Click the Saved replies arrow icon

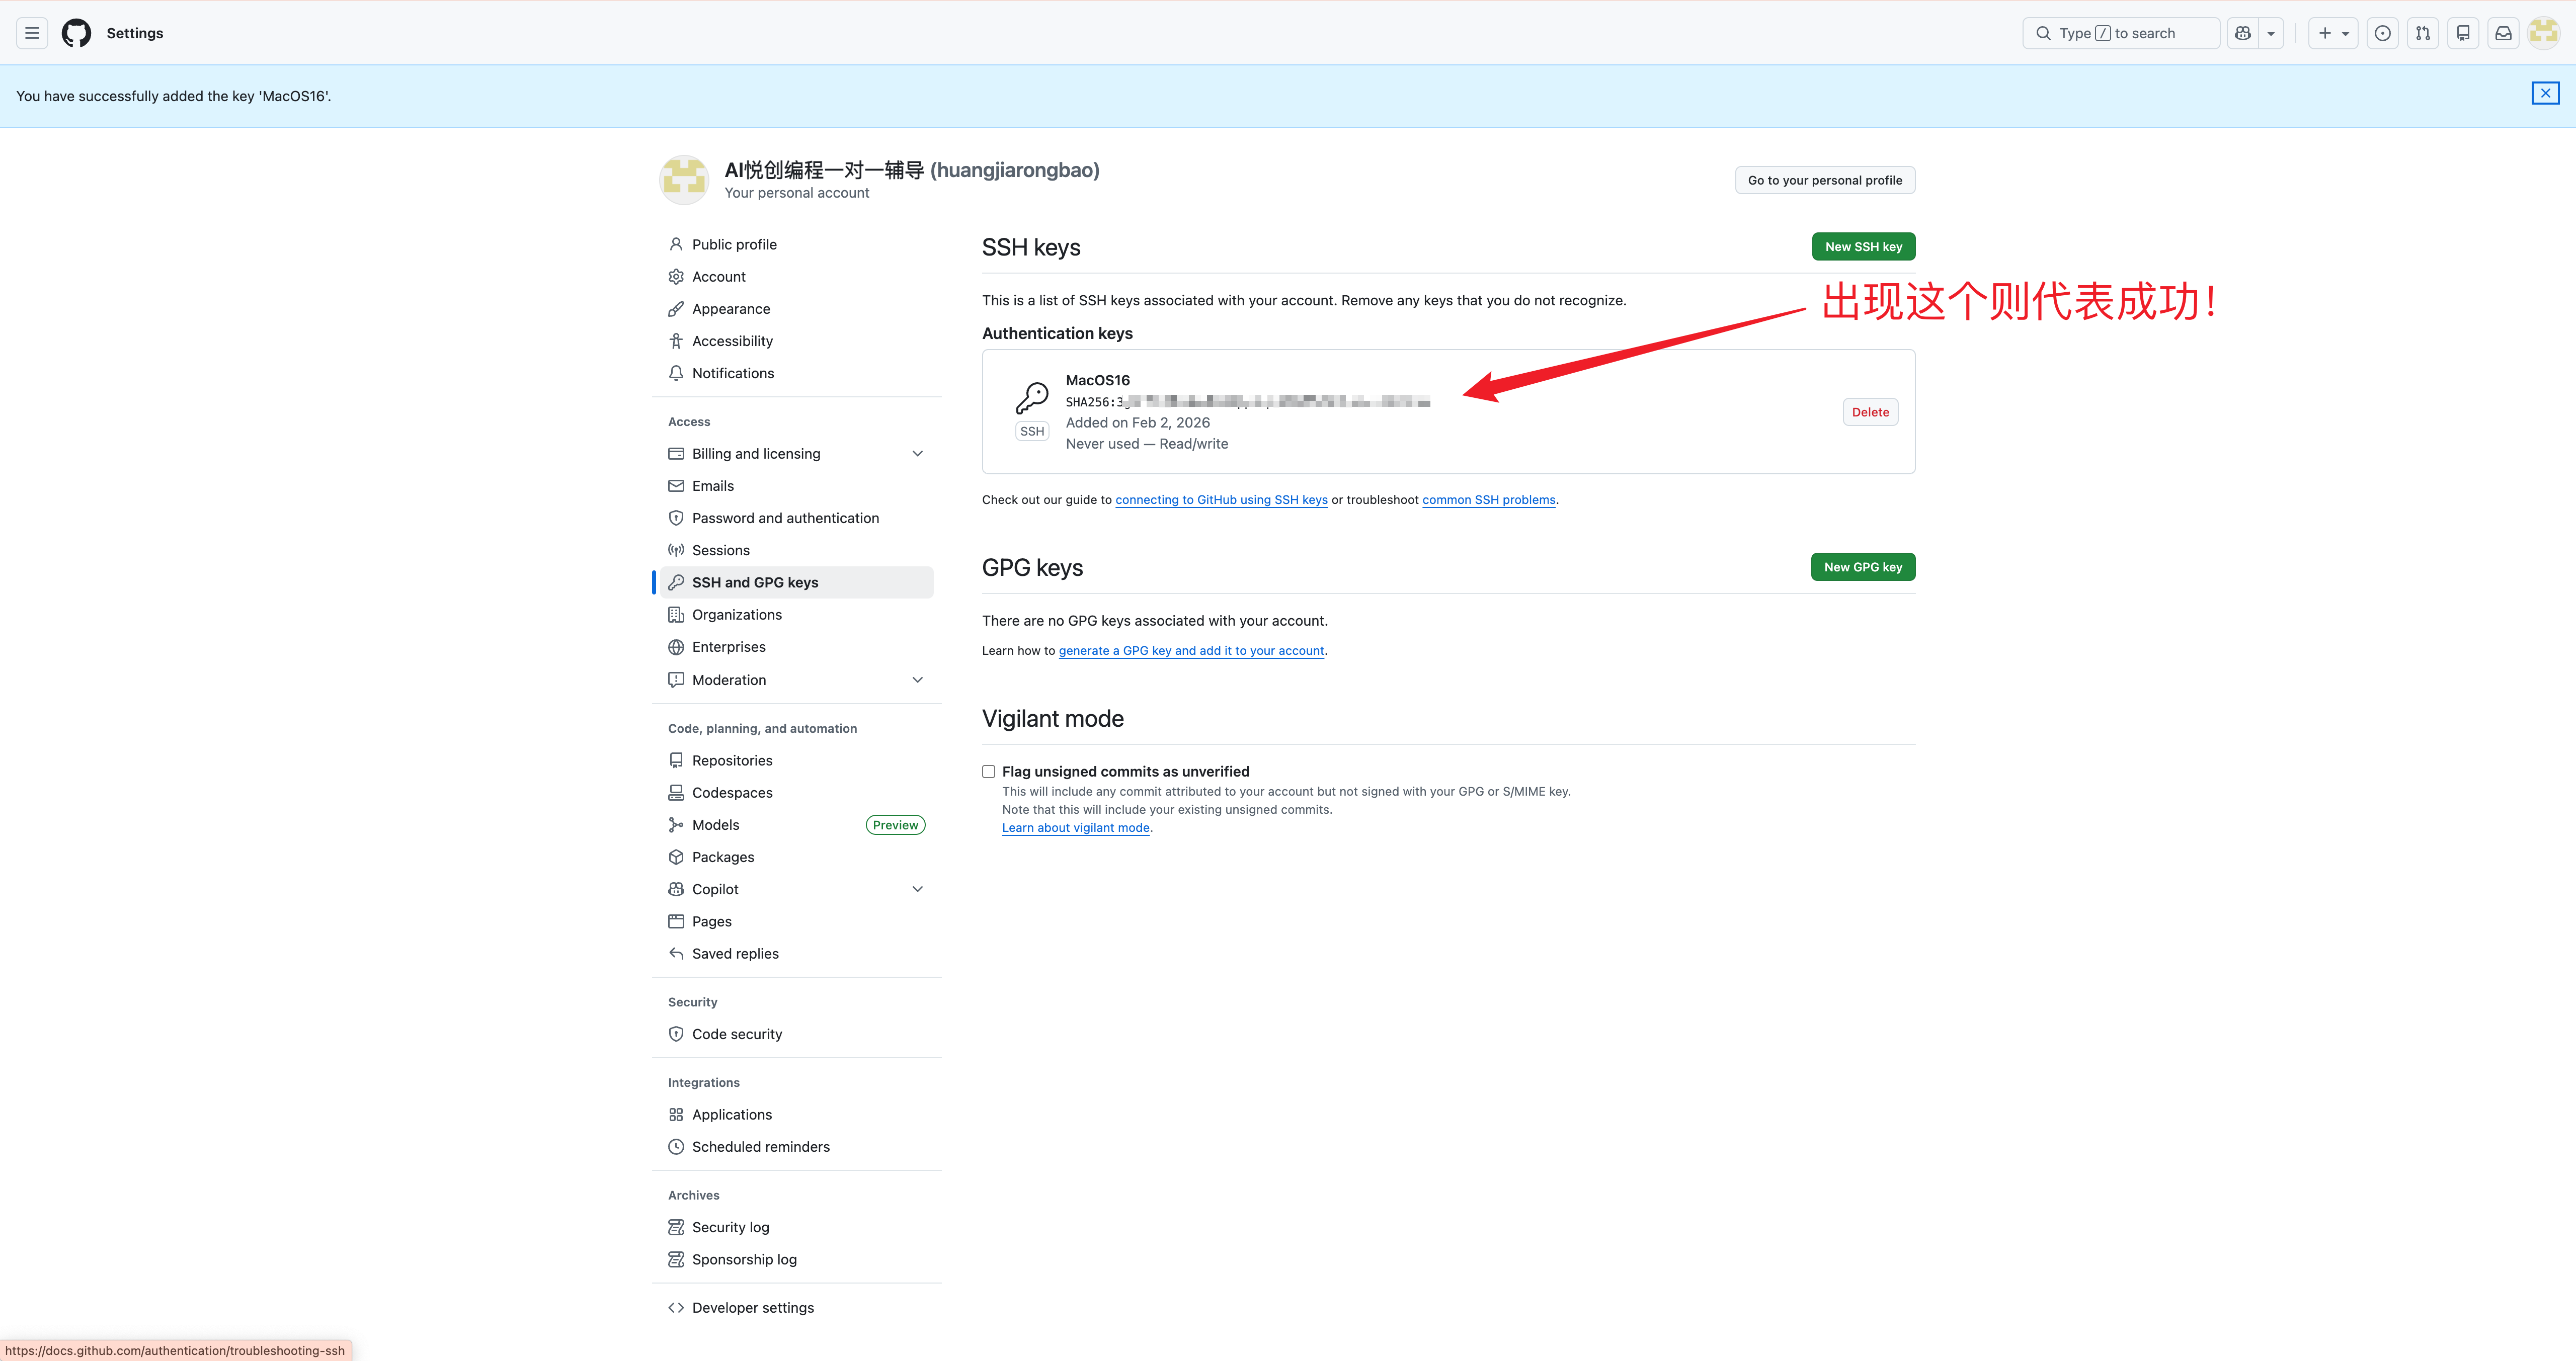pos(676,954)
